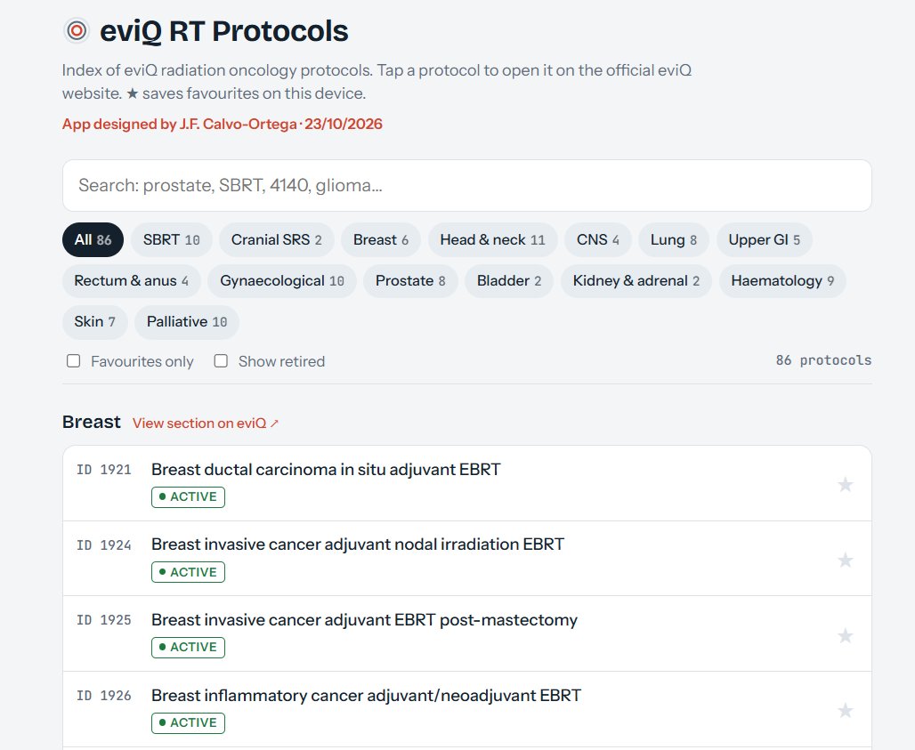Enable the Favourites only checkbox
Image resolution: width=915 pixels, height=750 pixels.
[74, 361]
